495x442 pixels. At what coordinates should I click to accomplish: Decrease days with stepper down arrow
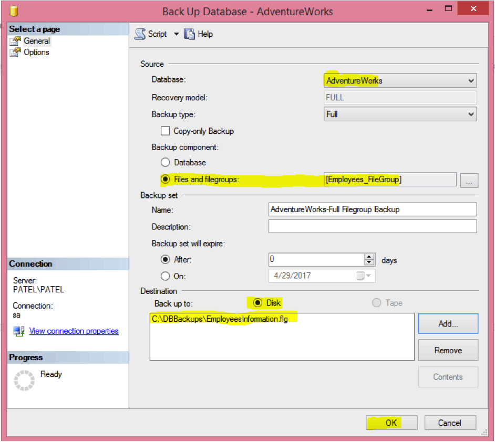tap(369, 262)
